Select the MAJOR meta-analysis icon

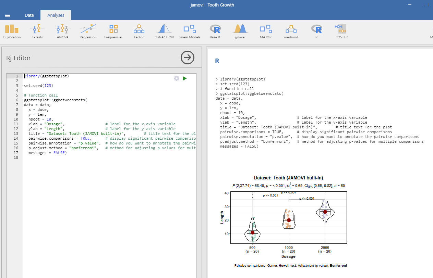point(265,31)
